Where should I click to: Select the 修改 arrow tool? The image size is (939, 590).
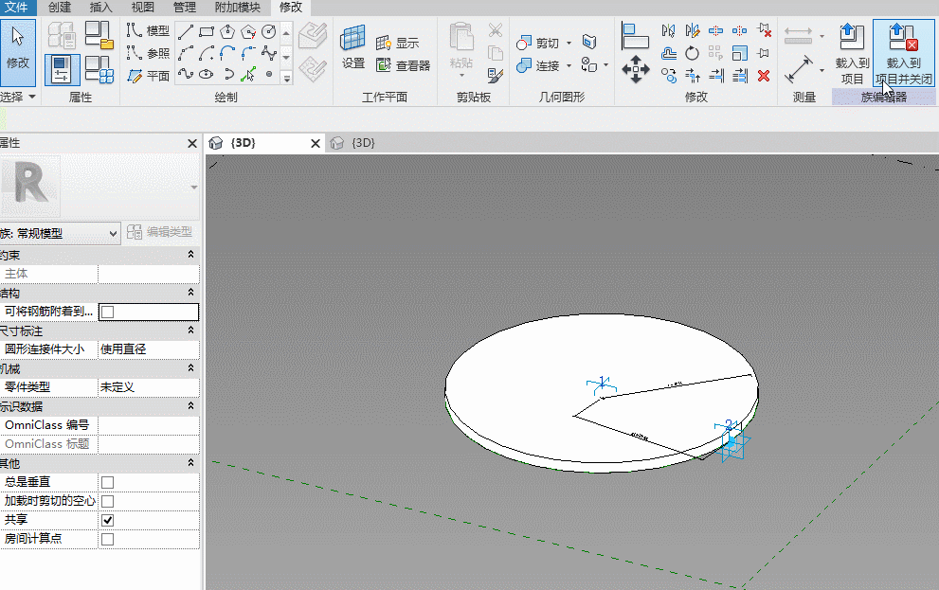tap(18, 53)
